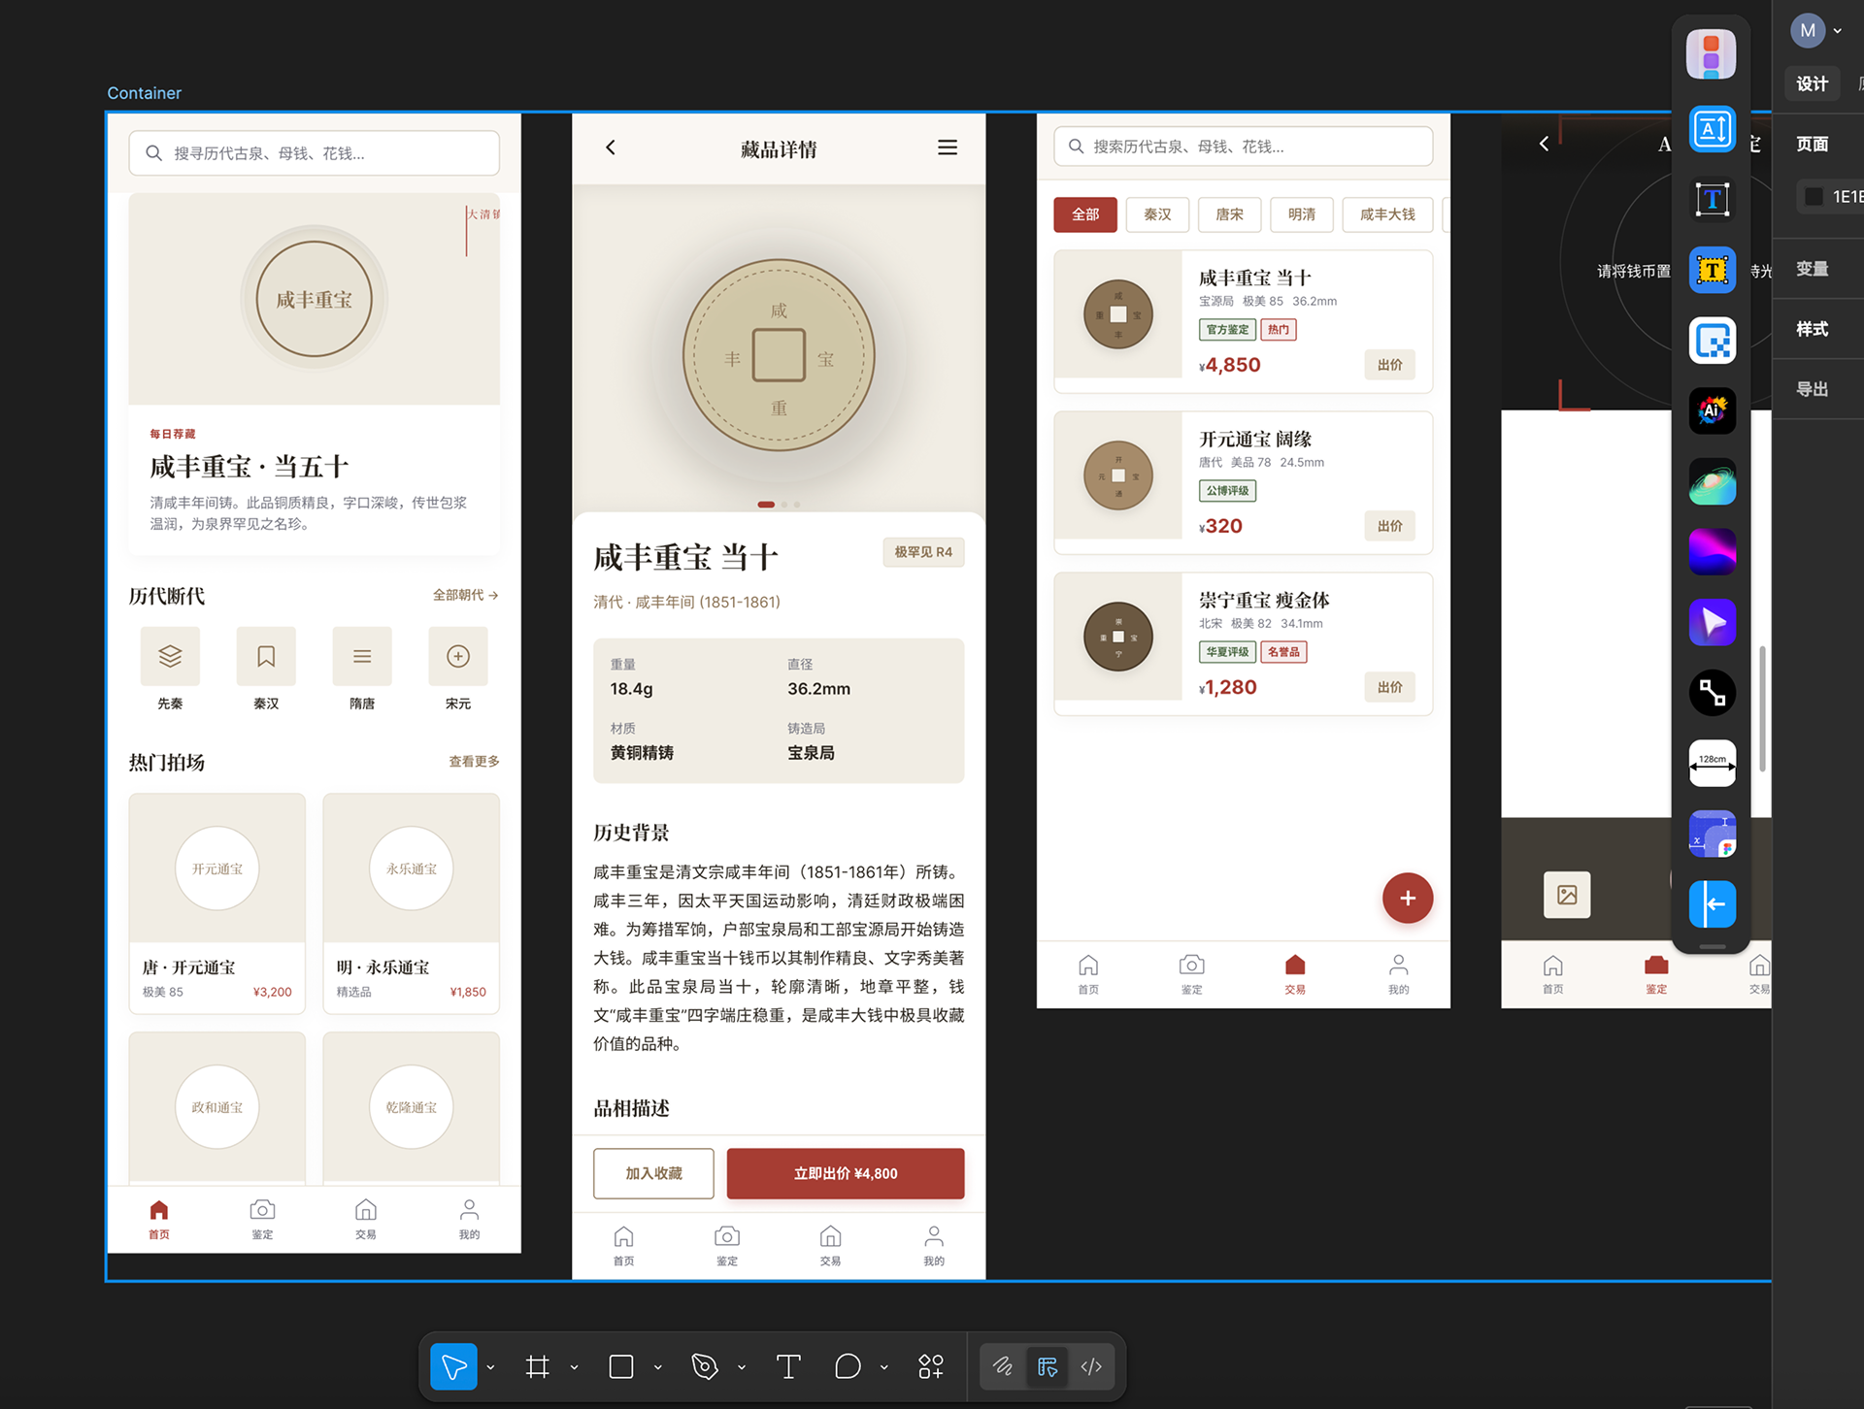Screen dimensions: 1864x1409
Task: Select the Move tool
Action: [x=453, y=1366]
